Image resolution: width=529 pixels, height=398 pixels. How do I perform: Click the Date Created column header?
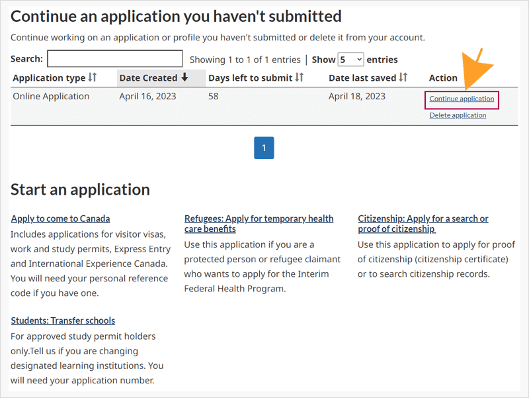tap(161, 77)
